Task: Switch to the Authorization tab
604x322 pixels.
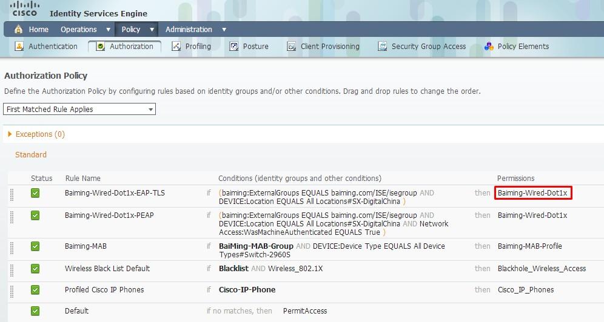Action: point(132,47)
